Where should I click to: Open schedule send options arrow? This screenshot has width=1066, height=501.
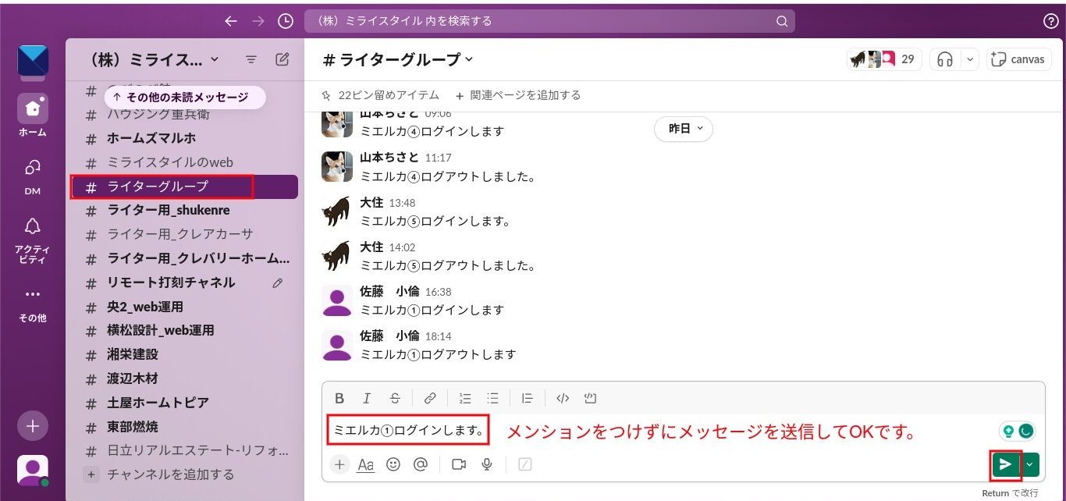[1030, 464]
